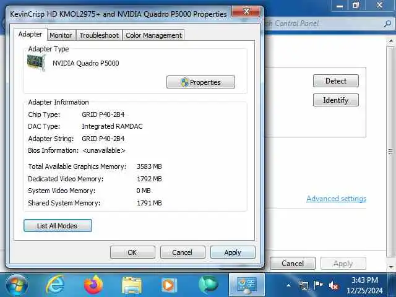Launch Windows Media Player from taskbar
The width and height of the screenshot is (396, 297).
168,285
